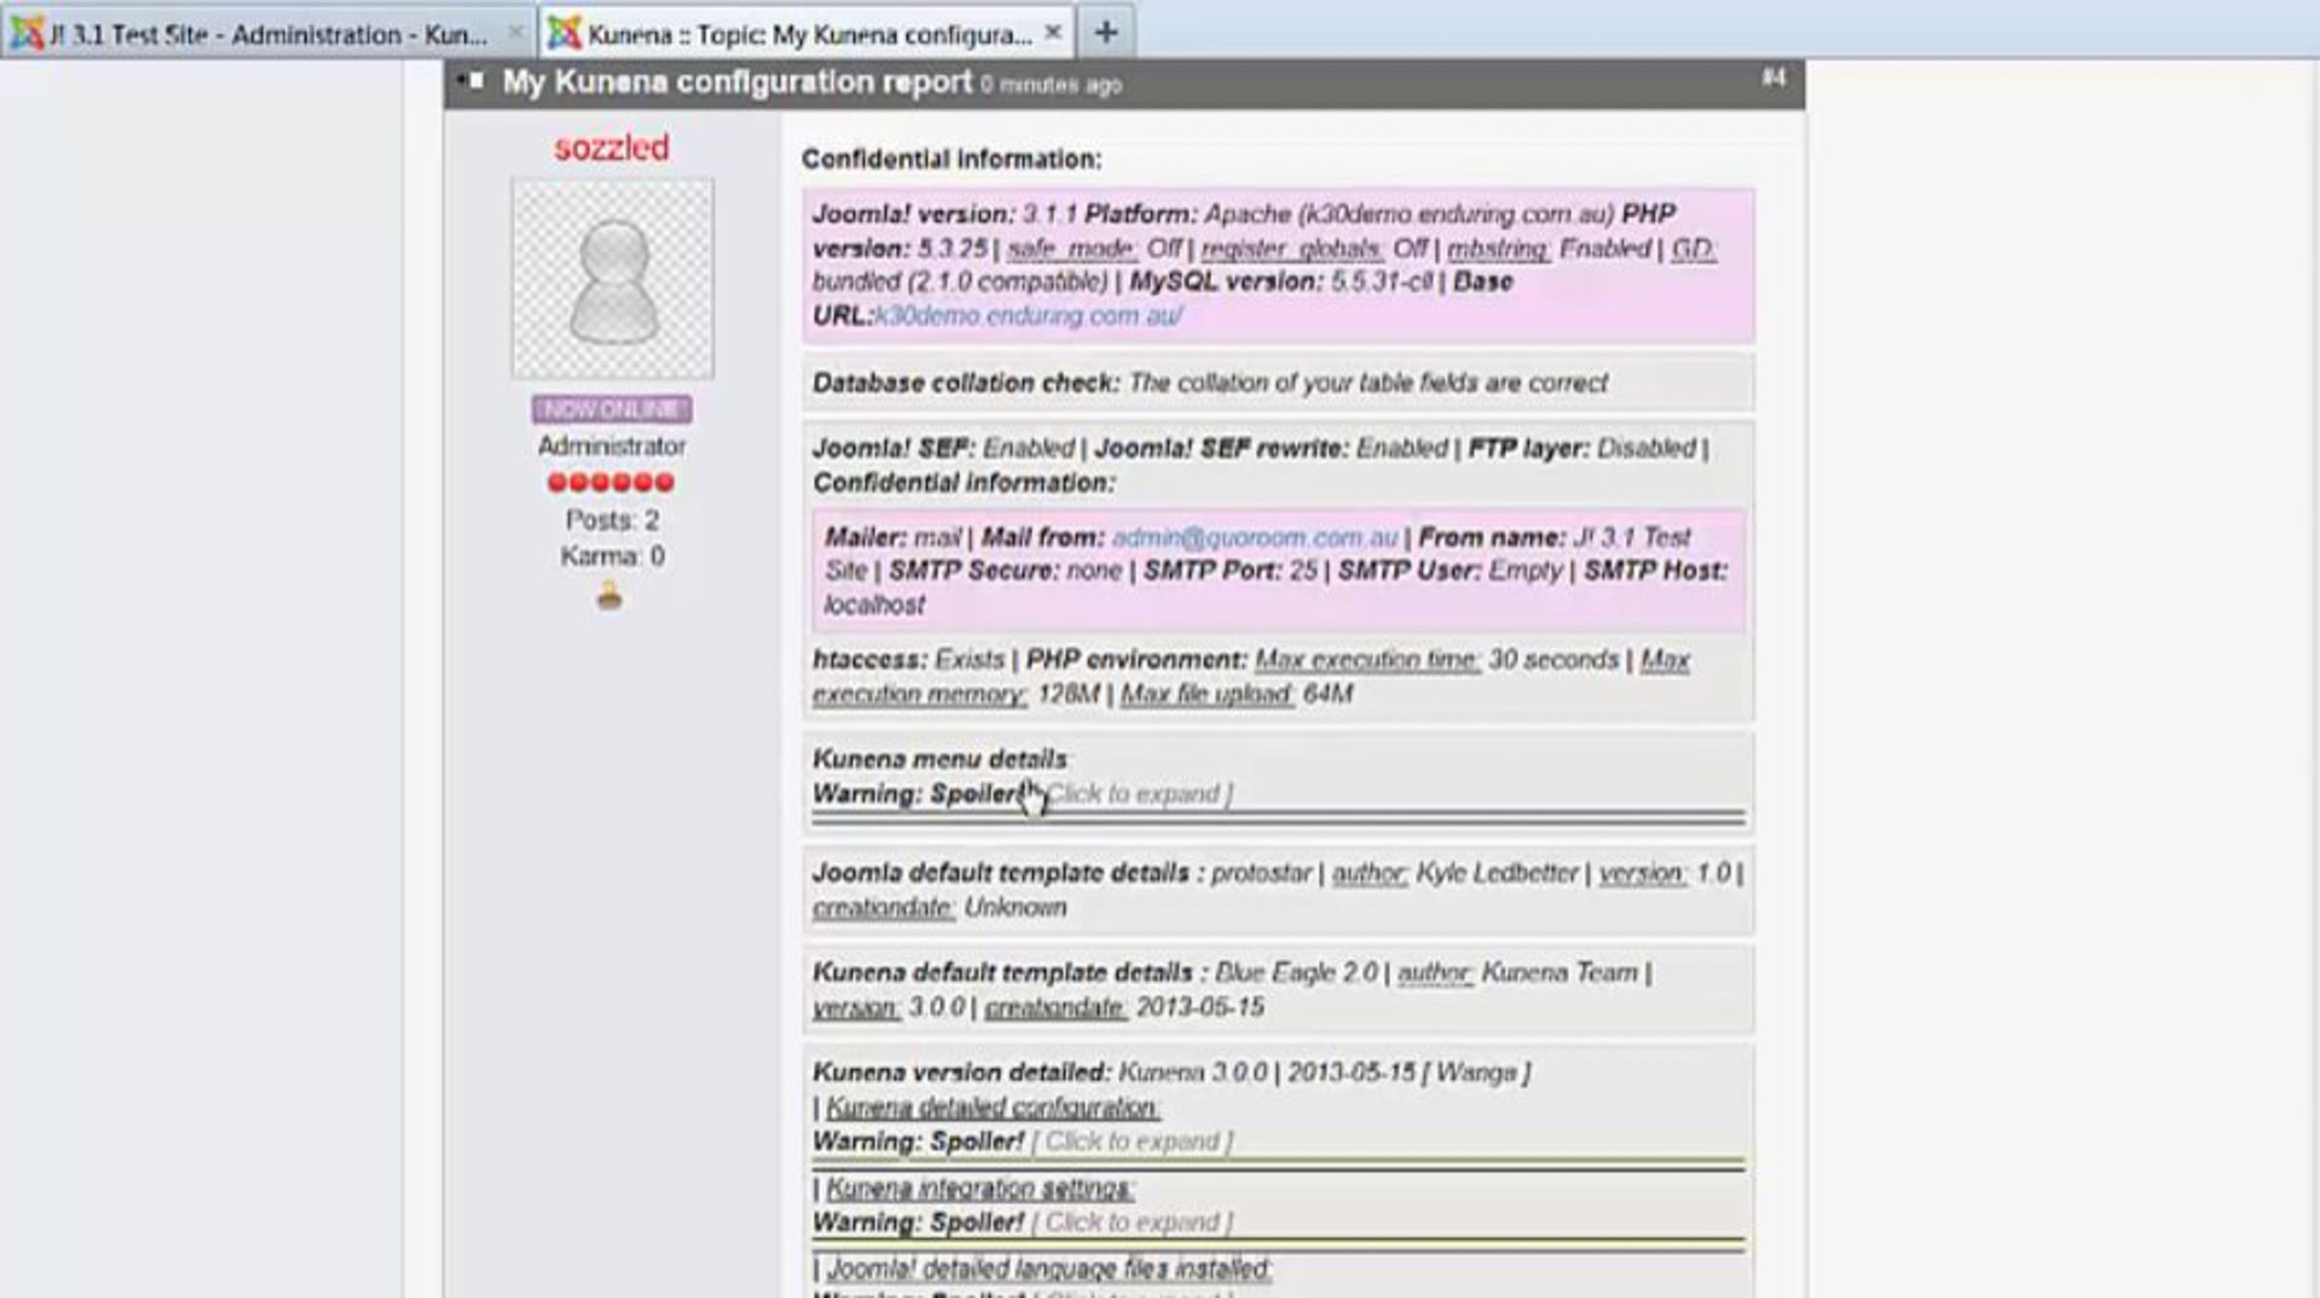2320x1298 pixels.
Task: Expand the Kunena integration settings spoiler
Action: [x=1133, y=1223]
